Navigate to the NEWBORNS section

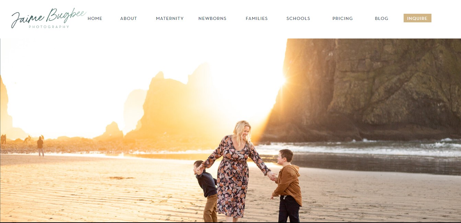click(x=212, y=19)
